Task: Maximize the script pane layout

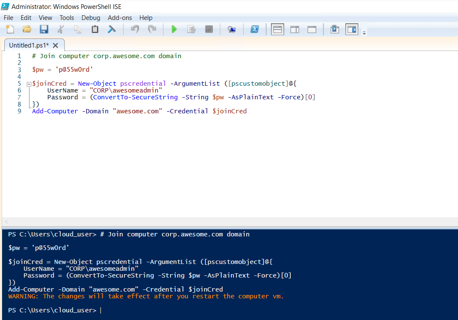Action: coord(312,29)
